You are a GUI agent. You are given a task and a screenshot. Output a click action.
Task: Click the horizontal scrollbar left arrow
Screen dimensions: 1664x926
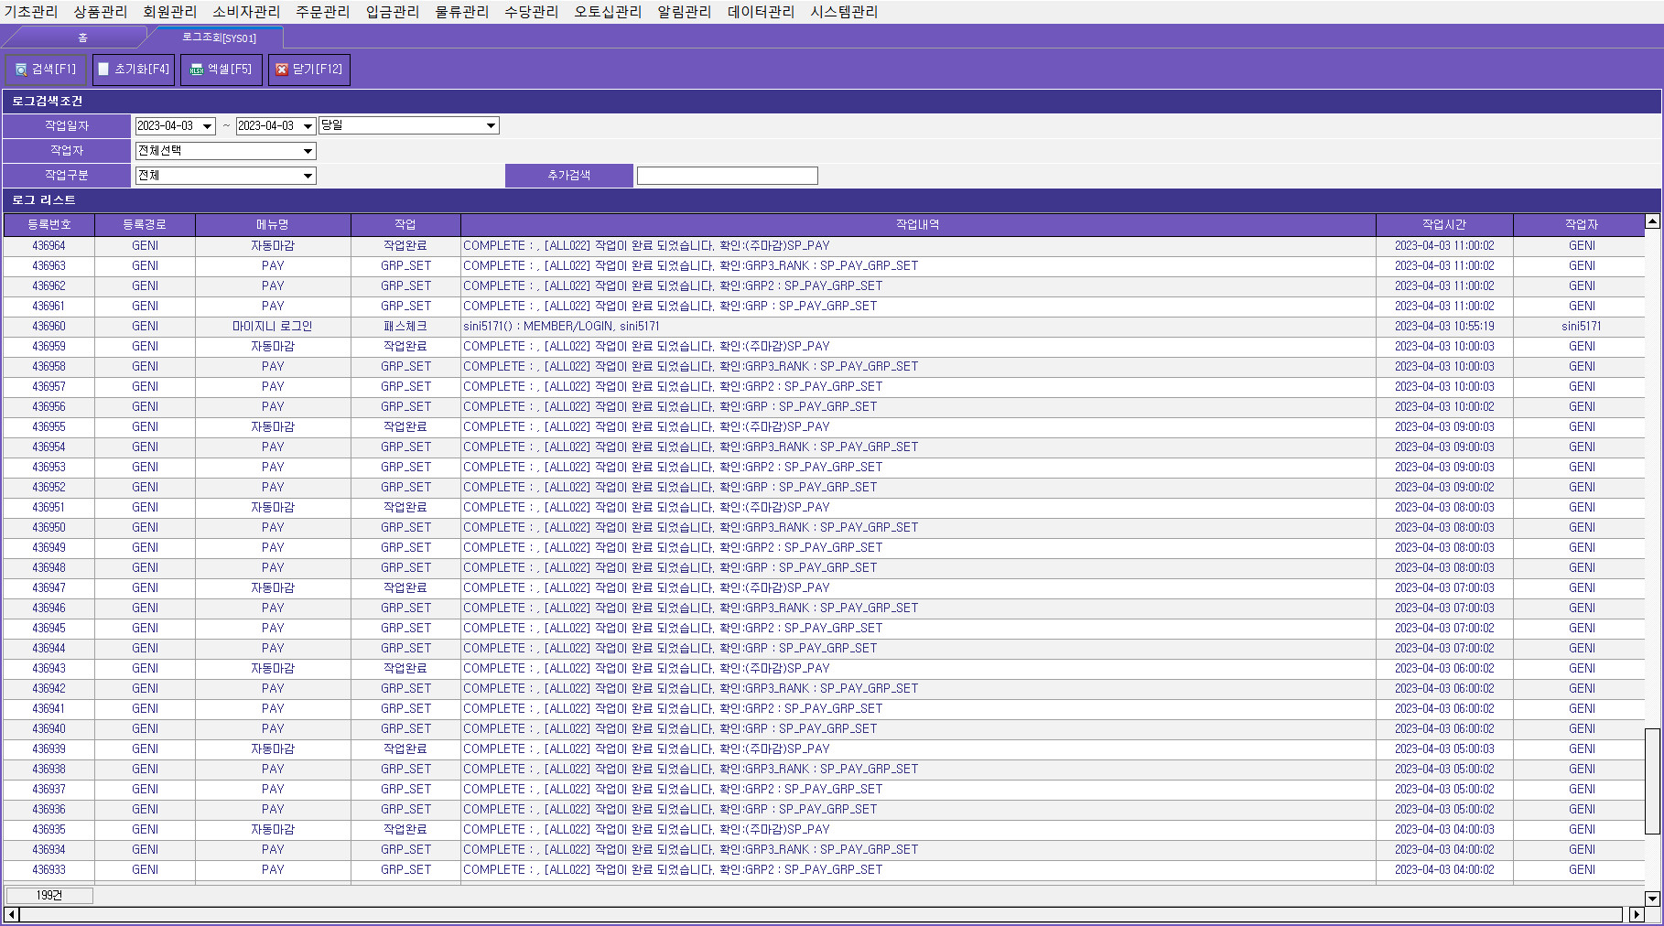12,914
